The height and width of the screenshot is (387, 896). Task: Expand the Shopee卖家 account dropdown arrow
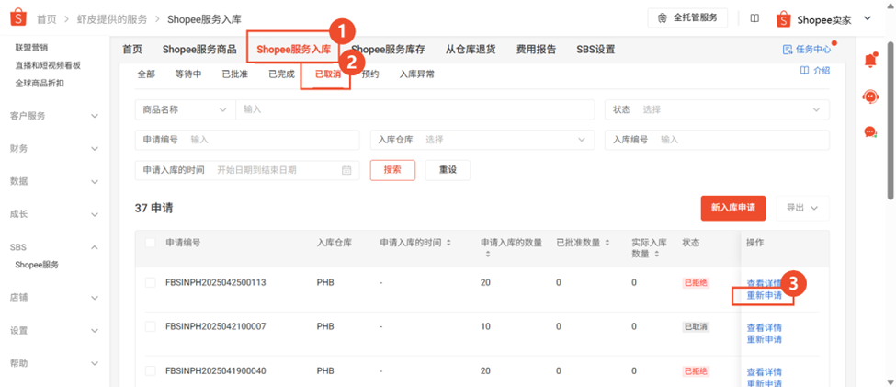[x=867, y=18]
